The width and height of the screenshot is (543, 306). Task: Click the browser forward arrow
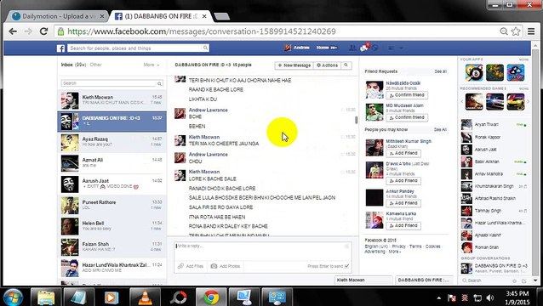(28, 31)
